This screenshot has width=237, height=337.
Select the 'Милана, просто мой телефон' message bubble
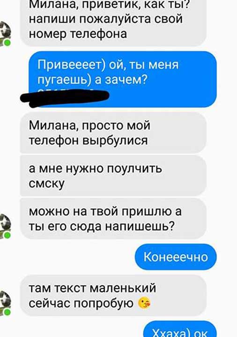point(113,132)
